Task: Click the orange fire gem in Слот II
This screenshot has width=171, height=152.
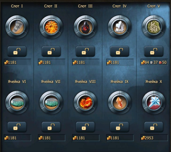Action: (x=51, y=27)
